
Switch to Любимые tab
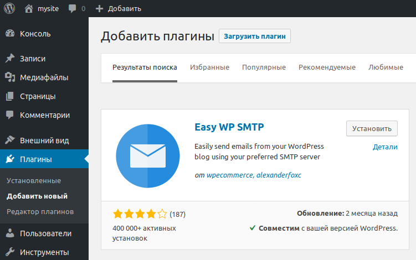(386, 67)
